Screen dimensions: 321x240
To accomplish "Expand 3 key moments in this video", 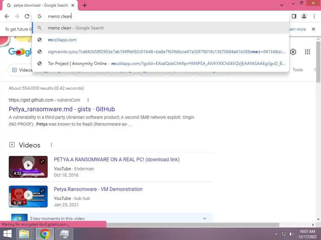I will tap(111, 218).
